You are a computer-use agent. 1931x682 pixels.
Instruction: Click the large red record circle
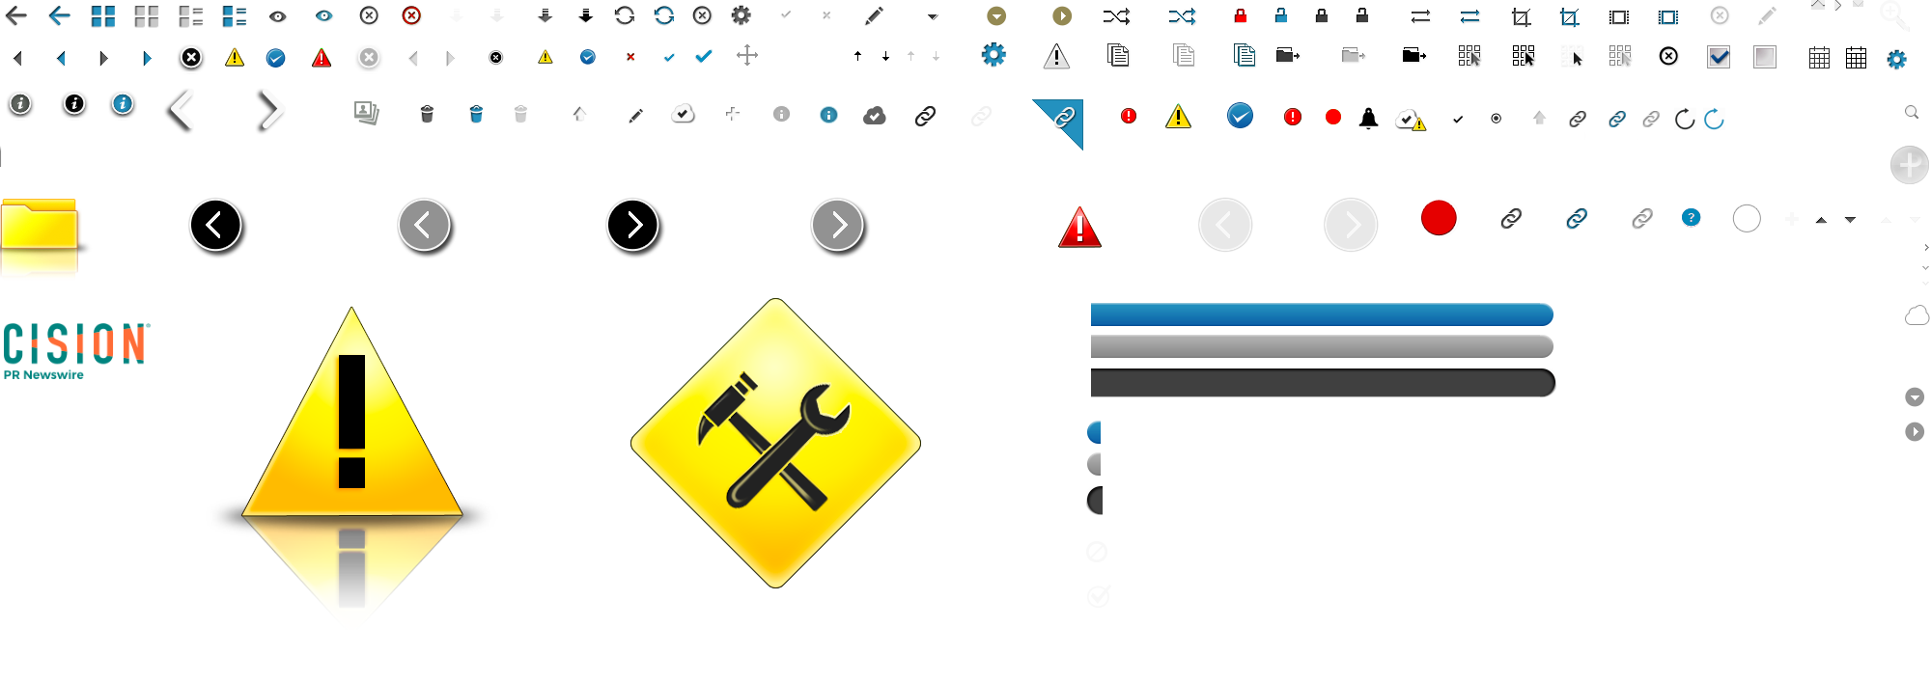(x=1439, y=218)
